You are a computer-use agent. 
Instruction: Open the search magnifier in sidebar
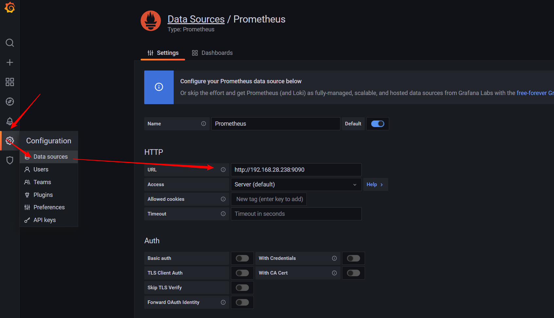[x=10, y=43]
